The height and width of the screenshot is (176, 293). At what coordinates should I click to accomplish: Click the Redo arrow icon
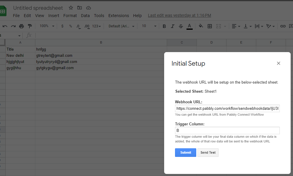coord(13,26)
